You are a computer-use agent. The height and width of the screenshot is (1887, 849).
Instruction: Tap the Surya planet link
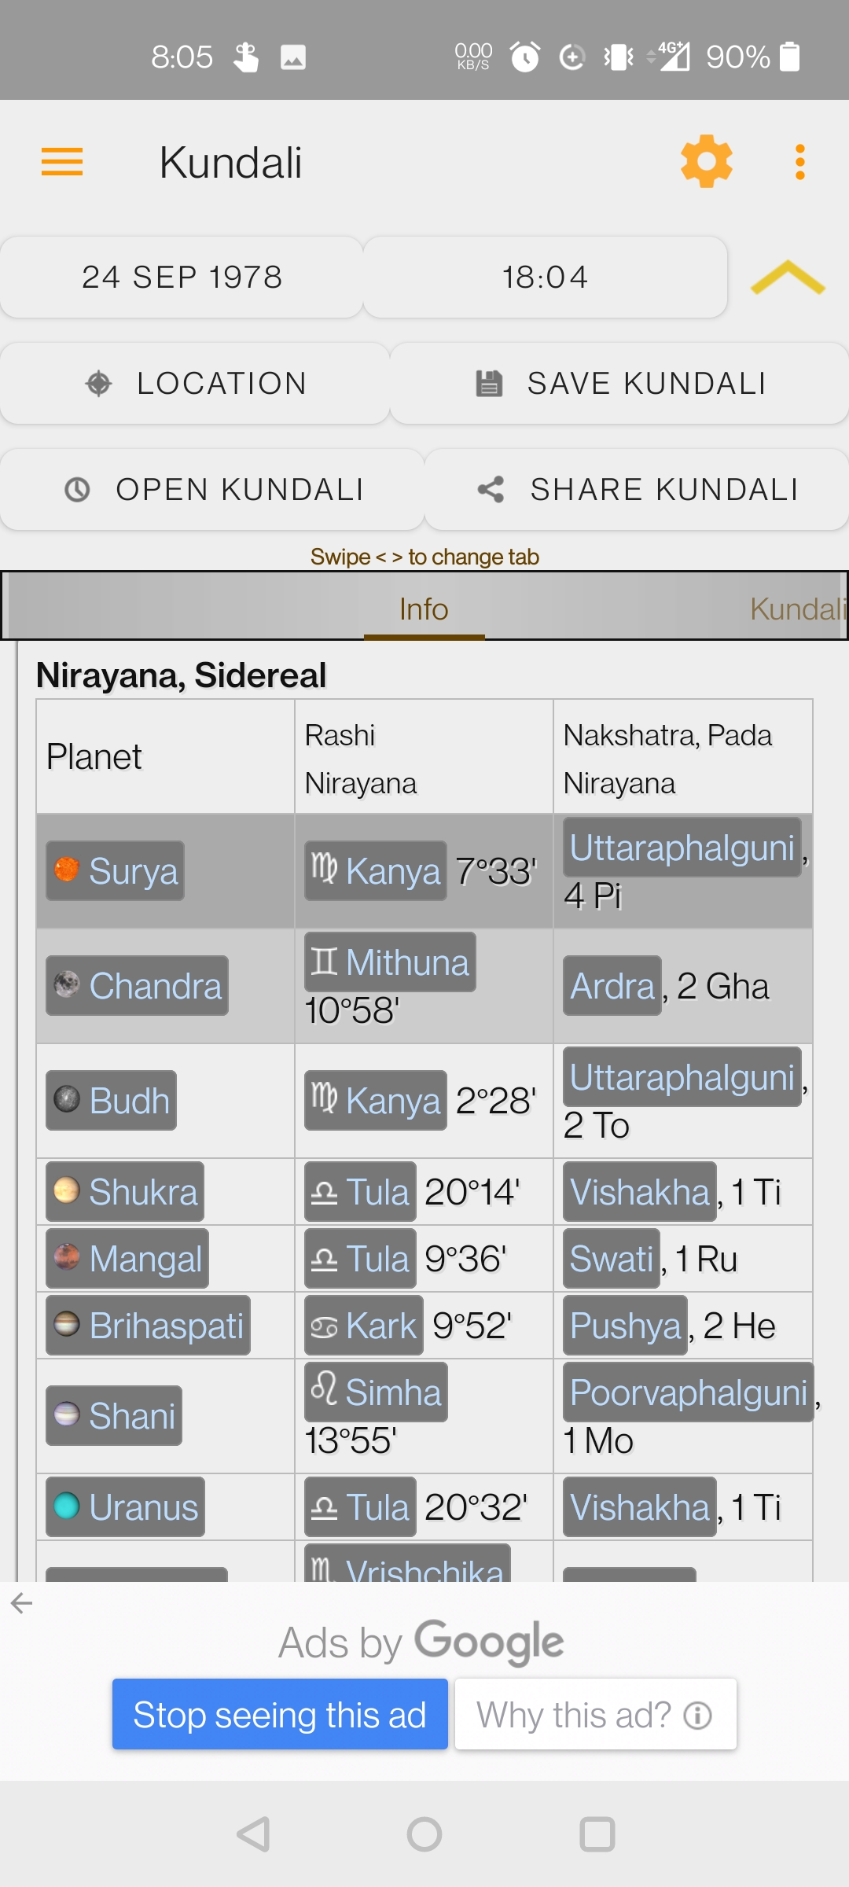116,871
